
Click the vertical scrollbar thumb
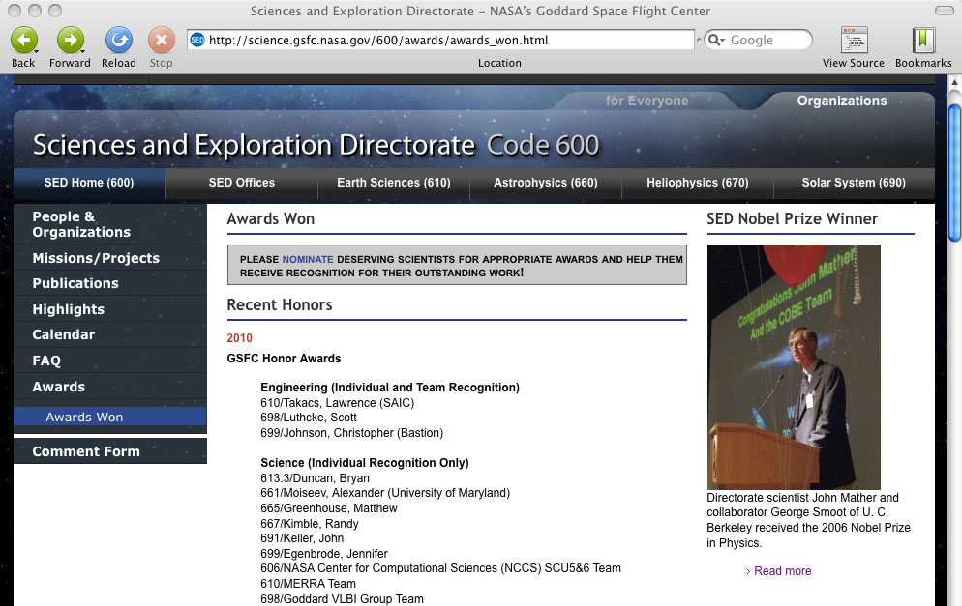point(954,173)
